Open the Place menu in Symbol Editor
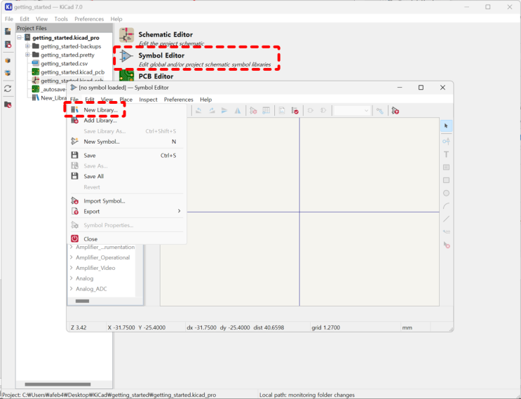This screenshot has height=399, width=521. pyautogui.click(x=126, y=100)
